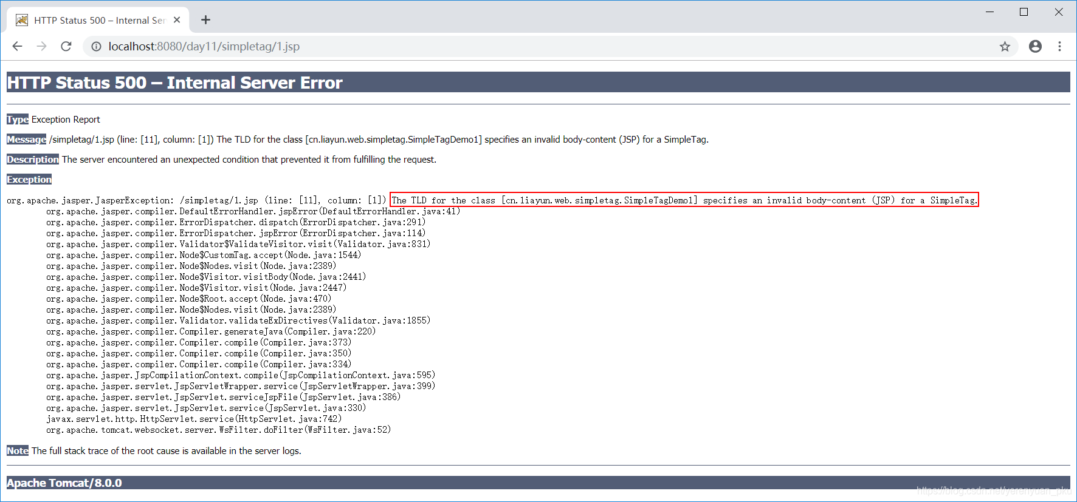This screenshot has width=1077, height=502.
Task: Click the 'Apache Tomcat/8.0.0' footer text
Action: pyautogui.click(x=64, y=483)
